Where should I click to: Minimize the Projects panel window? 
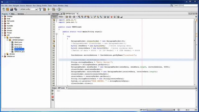[49, 14]
